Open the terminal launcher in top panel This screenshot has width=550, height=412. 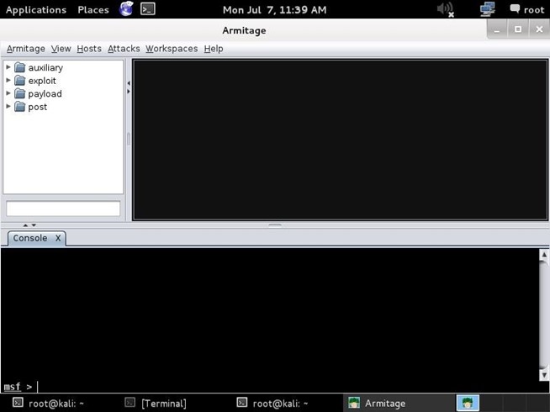pyautogui.click(x=147, y=9)
